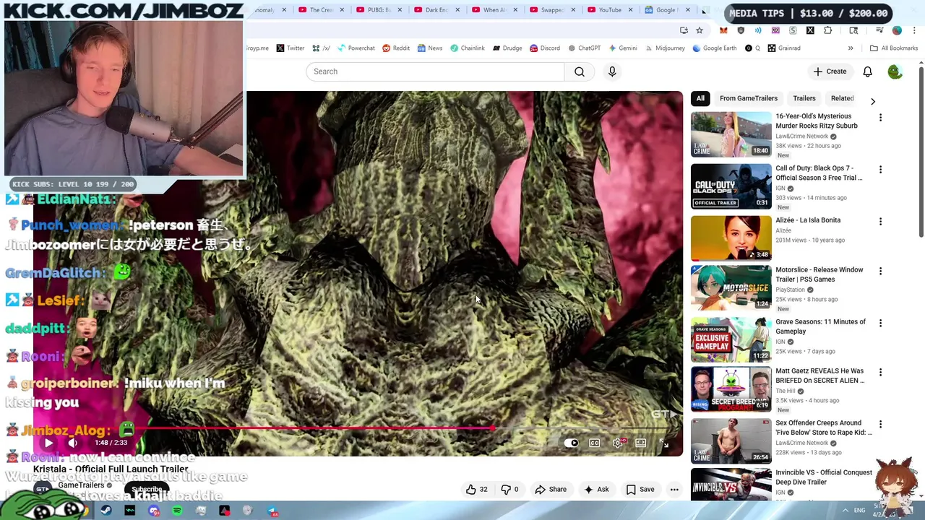Image resolution: width=925 pixels, height=520 pixels.
Task: Open Matt Gaetz REVEALS video thumbnail
Action: (x=731, y=390)
